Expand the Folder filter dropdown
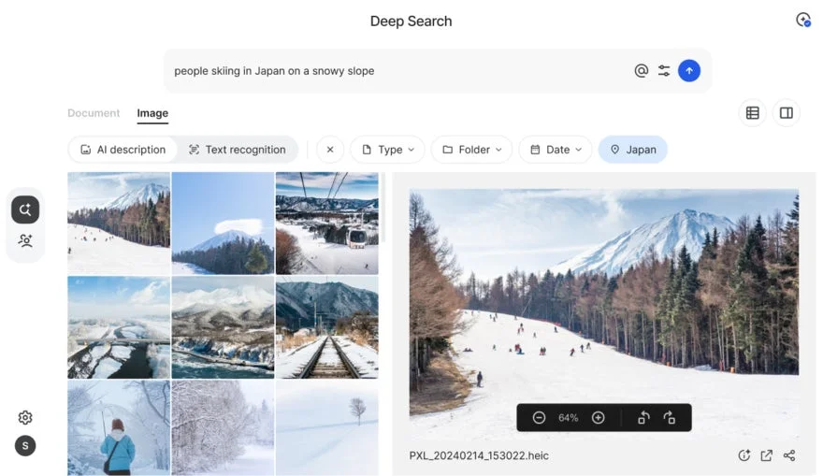This screenshot has height=476, width=823. (472, 150)
